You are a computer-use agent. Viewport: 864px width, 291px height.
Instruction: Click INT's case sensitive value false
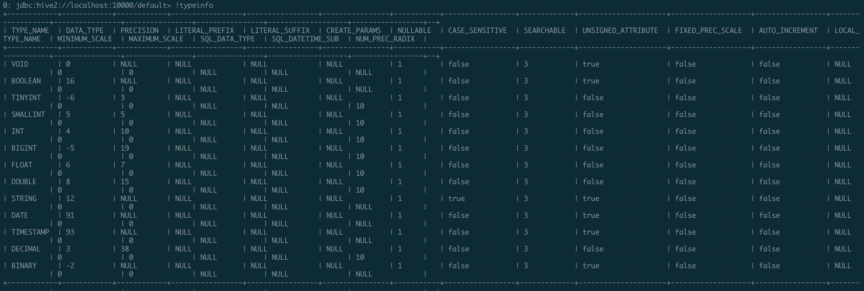tap(458, 131)
